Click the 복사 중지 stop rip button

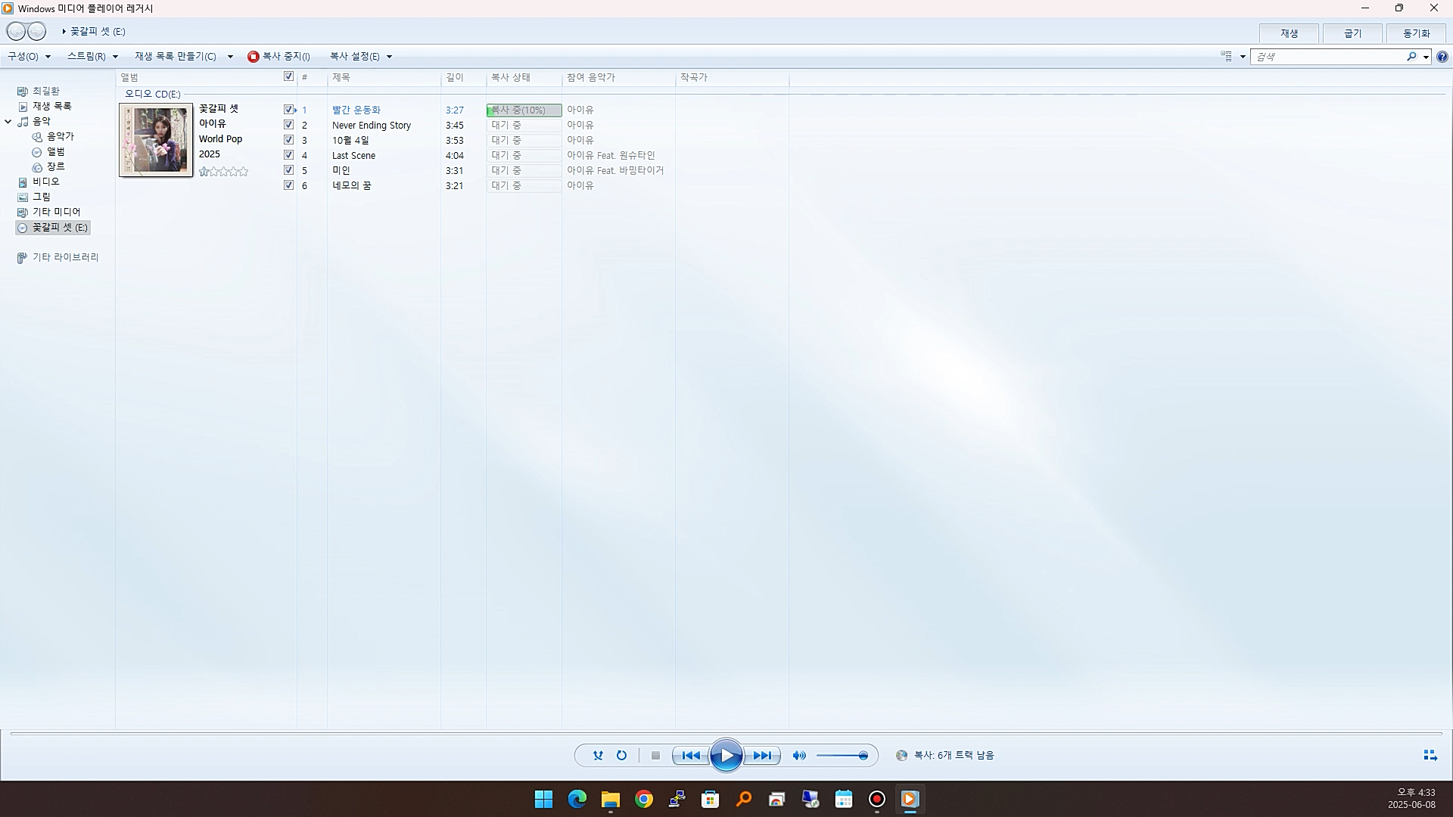279,57
